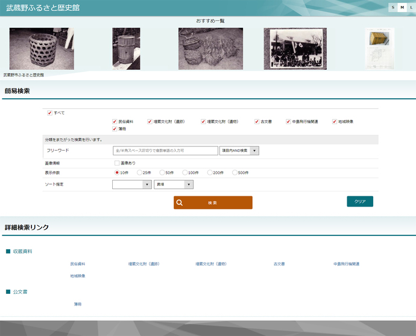The height and width of the screenshot is (336, 416).
Task: Set font size to S
Action: click(393, 7)
